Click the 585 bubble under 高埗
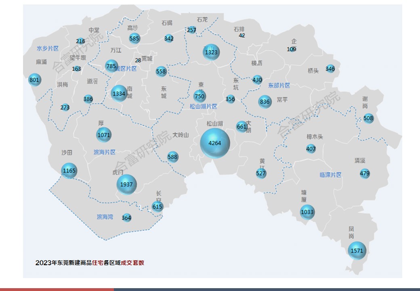Image resolution: width=420 pixels, height=291 pixels. 134,39
